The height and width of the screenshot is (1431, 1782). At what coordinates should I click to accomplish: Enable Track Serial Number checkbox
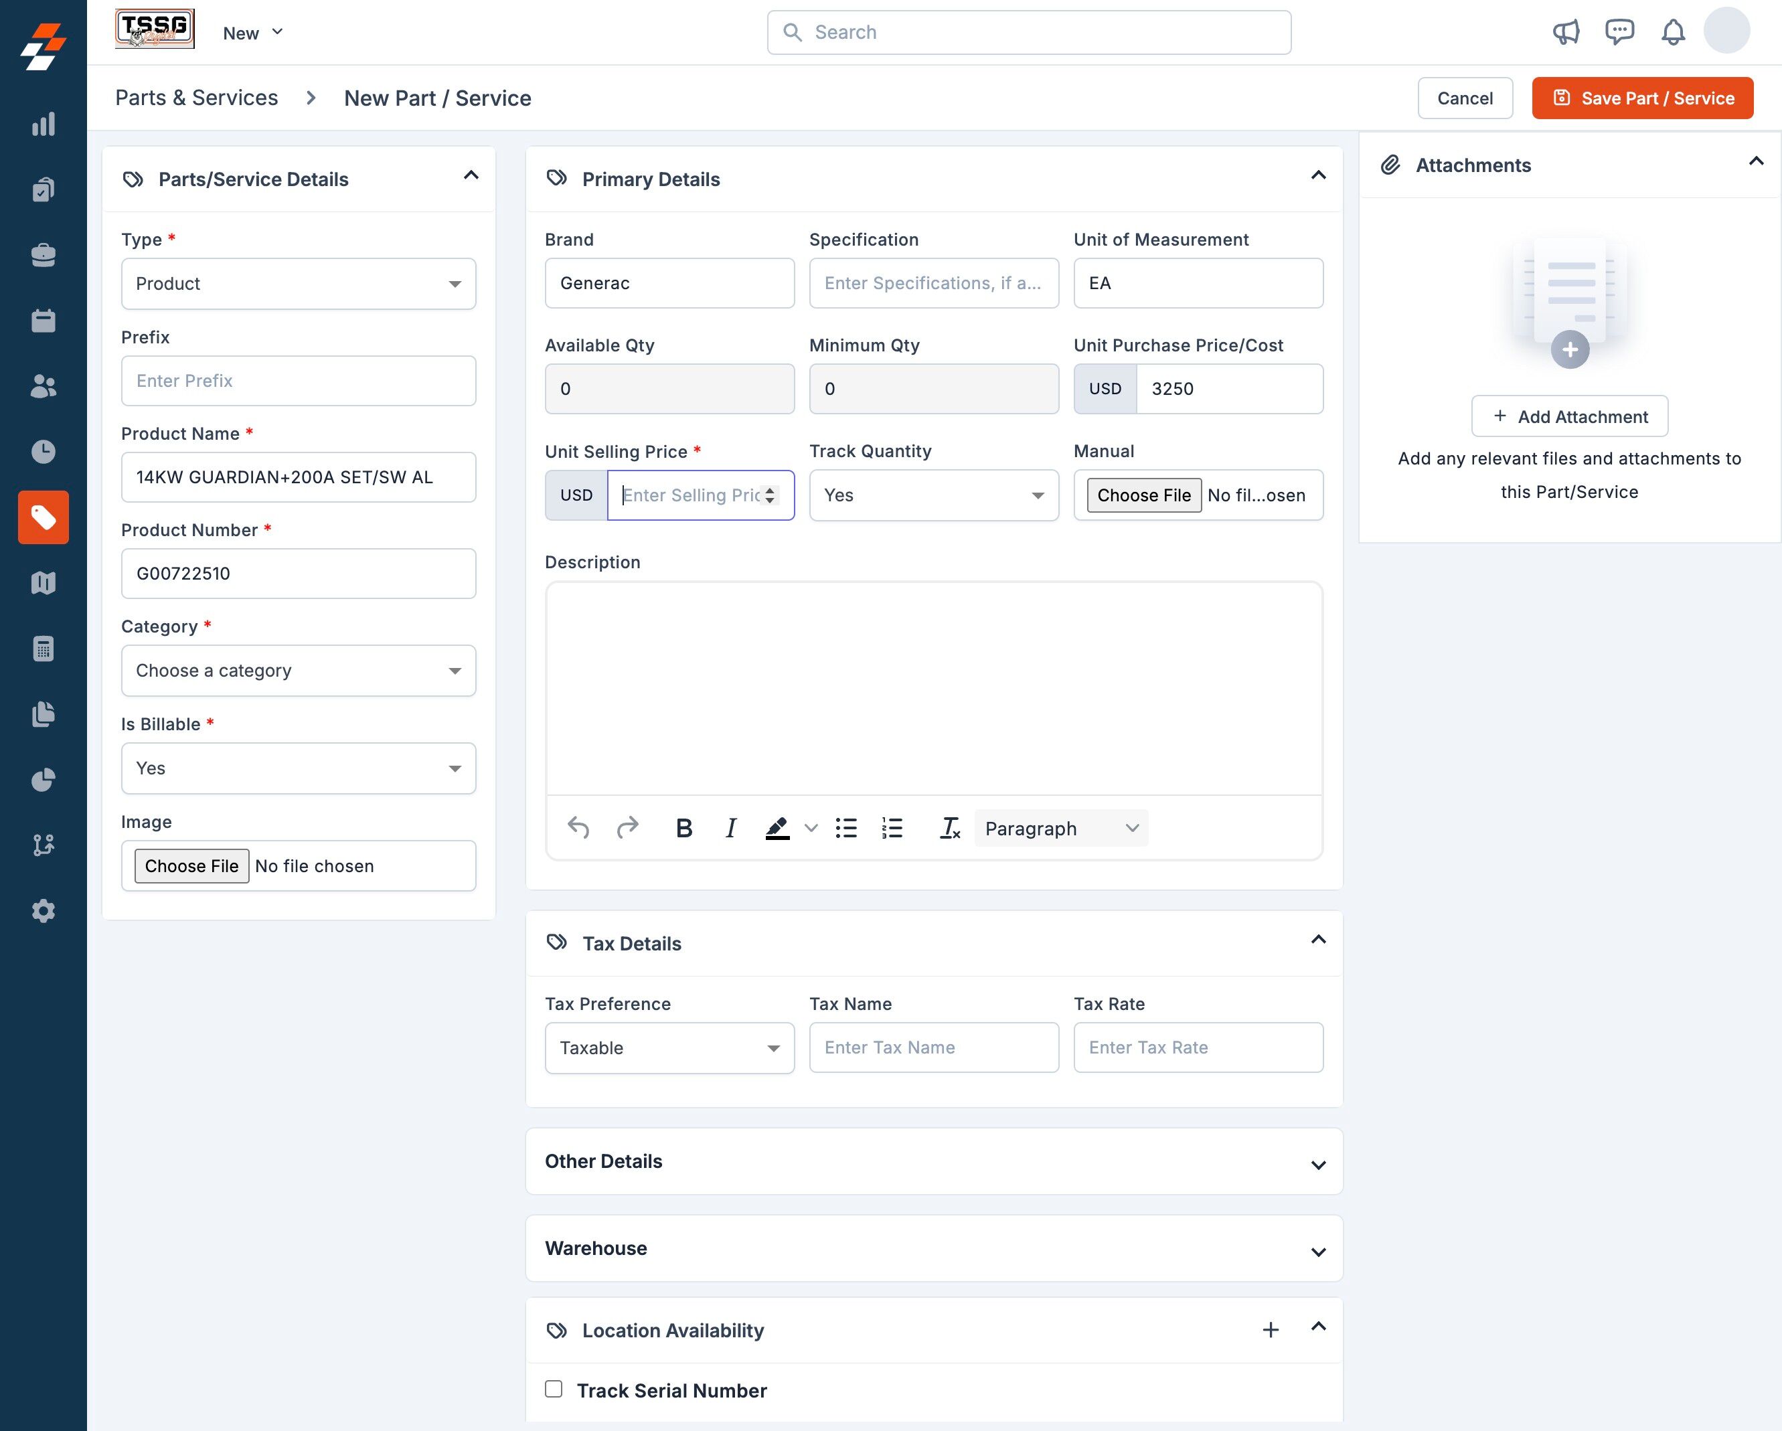pos(554,1389)
